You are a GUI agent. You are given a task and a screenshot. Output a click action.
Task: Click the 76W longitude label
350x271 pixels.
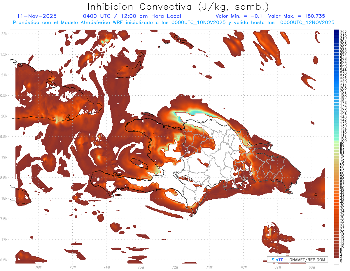click(x=38, y=267)
